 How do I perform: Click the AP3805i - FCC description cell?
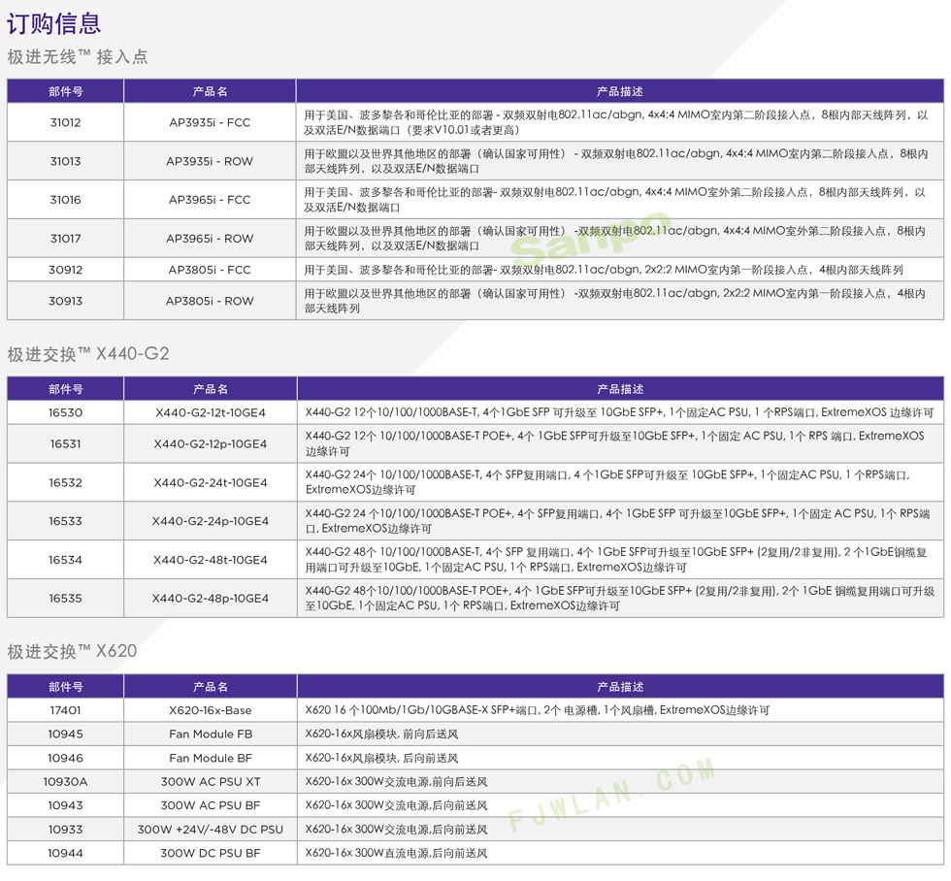coord(620,270)
